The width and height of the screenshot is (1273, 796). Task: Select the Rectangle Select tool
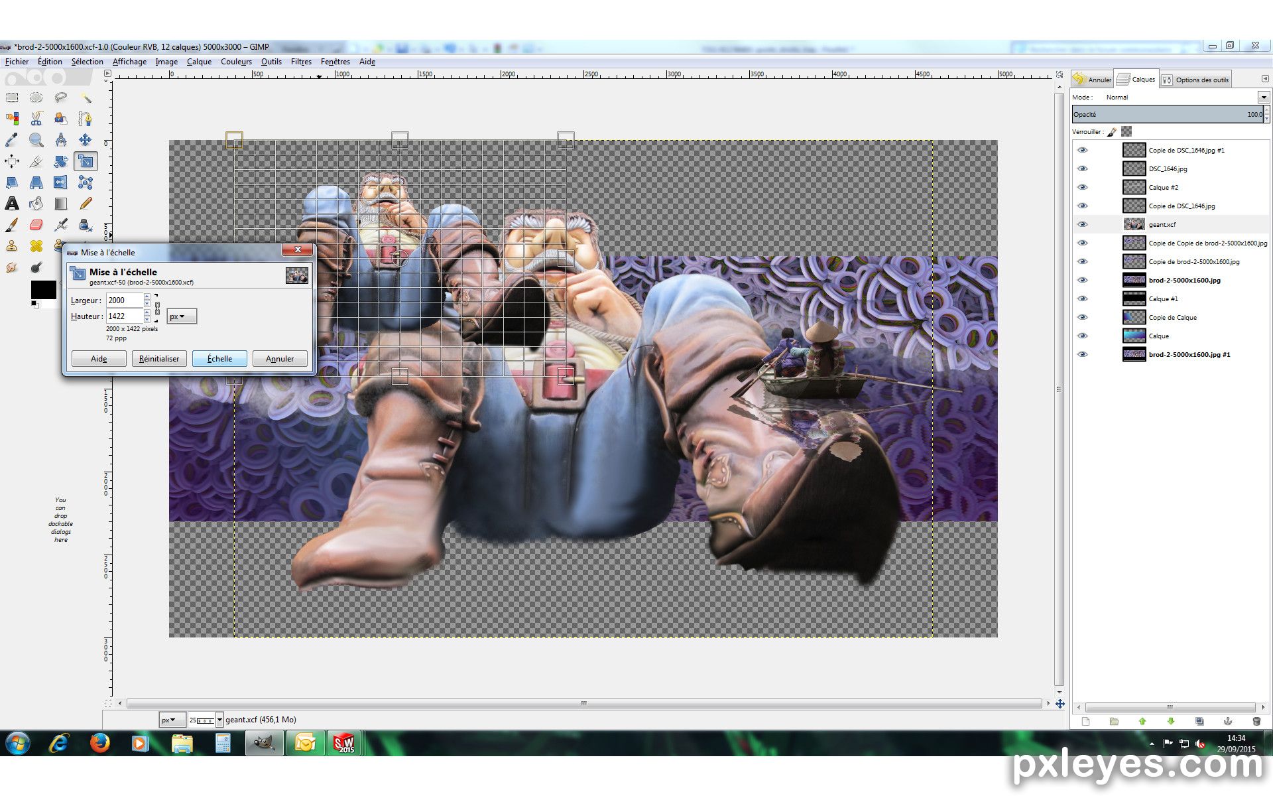(x=12, y=98)
